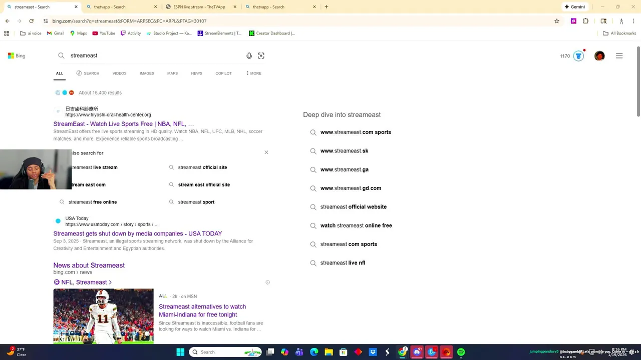Select the ALL results tab
The width and height of the screenshot is (641, 360).
pyautogui.click(x=60, y=73)
